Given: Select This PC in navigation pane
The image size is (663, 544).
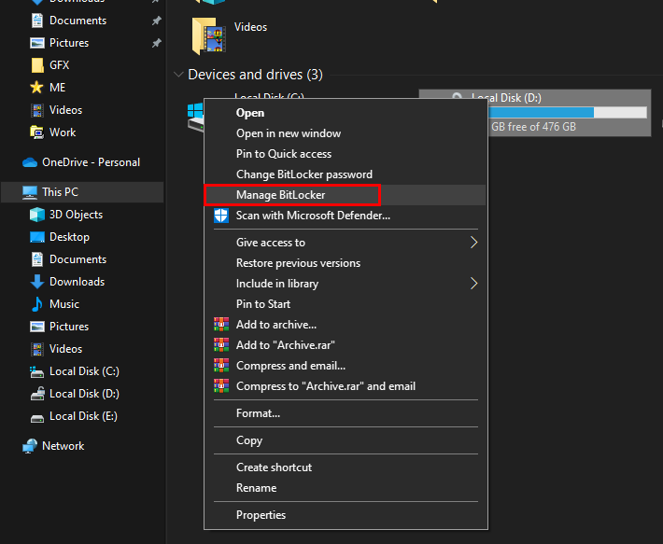Looking at the screenshot, I should click(60, 192).
